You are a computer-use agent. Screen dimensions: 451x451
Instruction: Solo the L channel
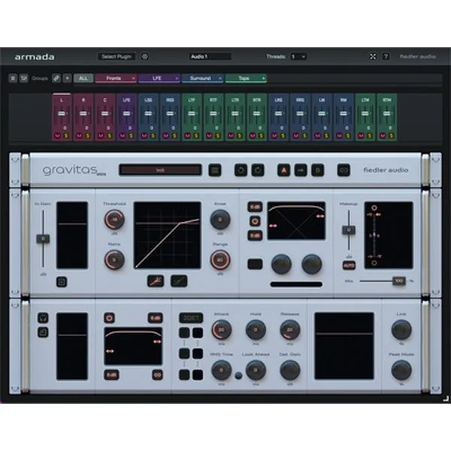click(x=66, y=135)
